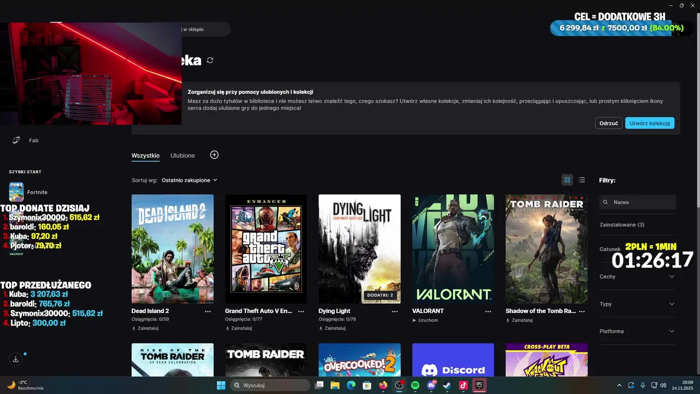
Task: Install Dying Light via 'Zainstaluj'
Action: click(332, 328)
